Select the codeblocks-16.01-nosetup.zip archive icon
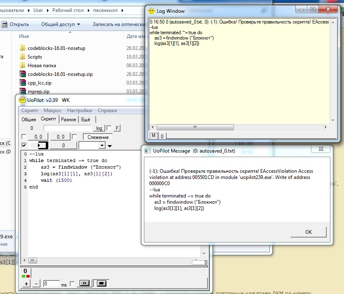The width and height of the screenshot is (344, 294). [x=23, y=74]
